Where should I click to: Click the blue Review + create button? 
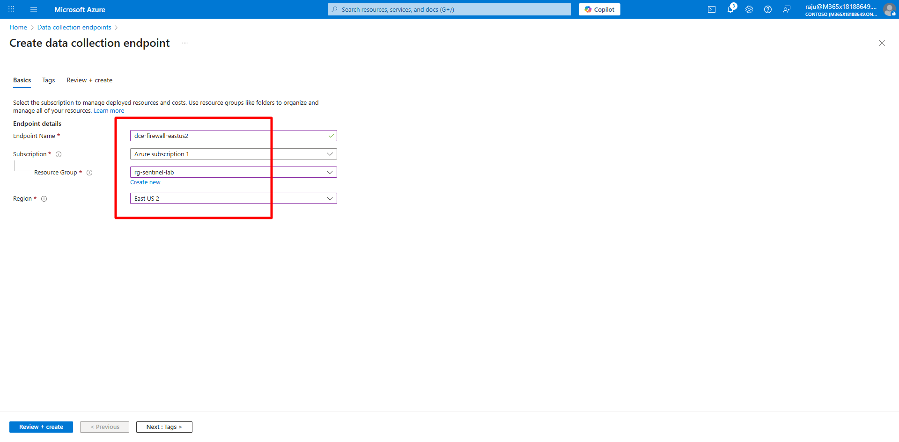[41, 427]
